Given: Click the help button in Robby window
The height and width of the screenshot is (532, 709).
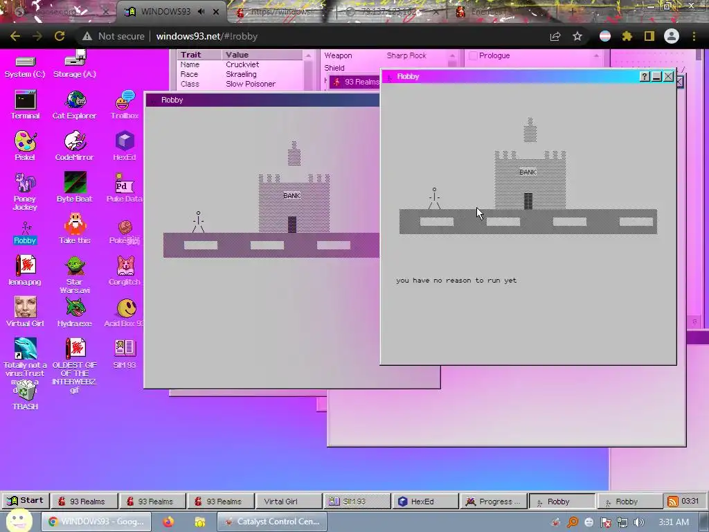Looking at the screenshot, I should (x=645, y=76).
